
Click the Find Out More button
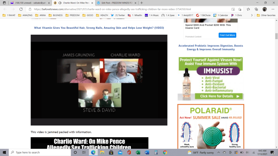[x=227, y=35]
